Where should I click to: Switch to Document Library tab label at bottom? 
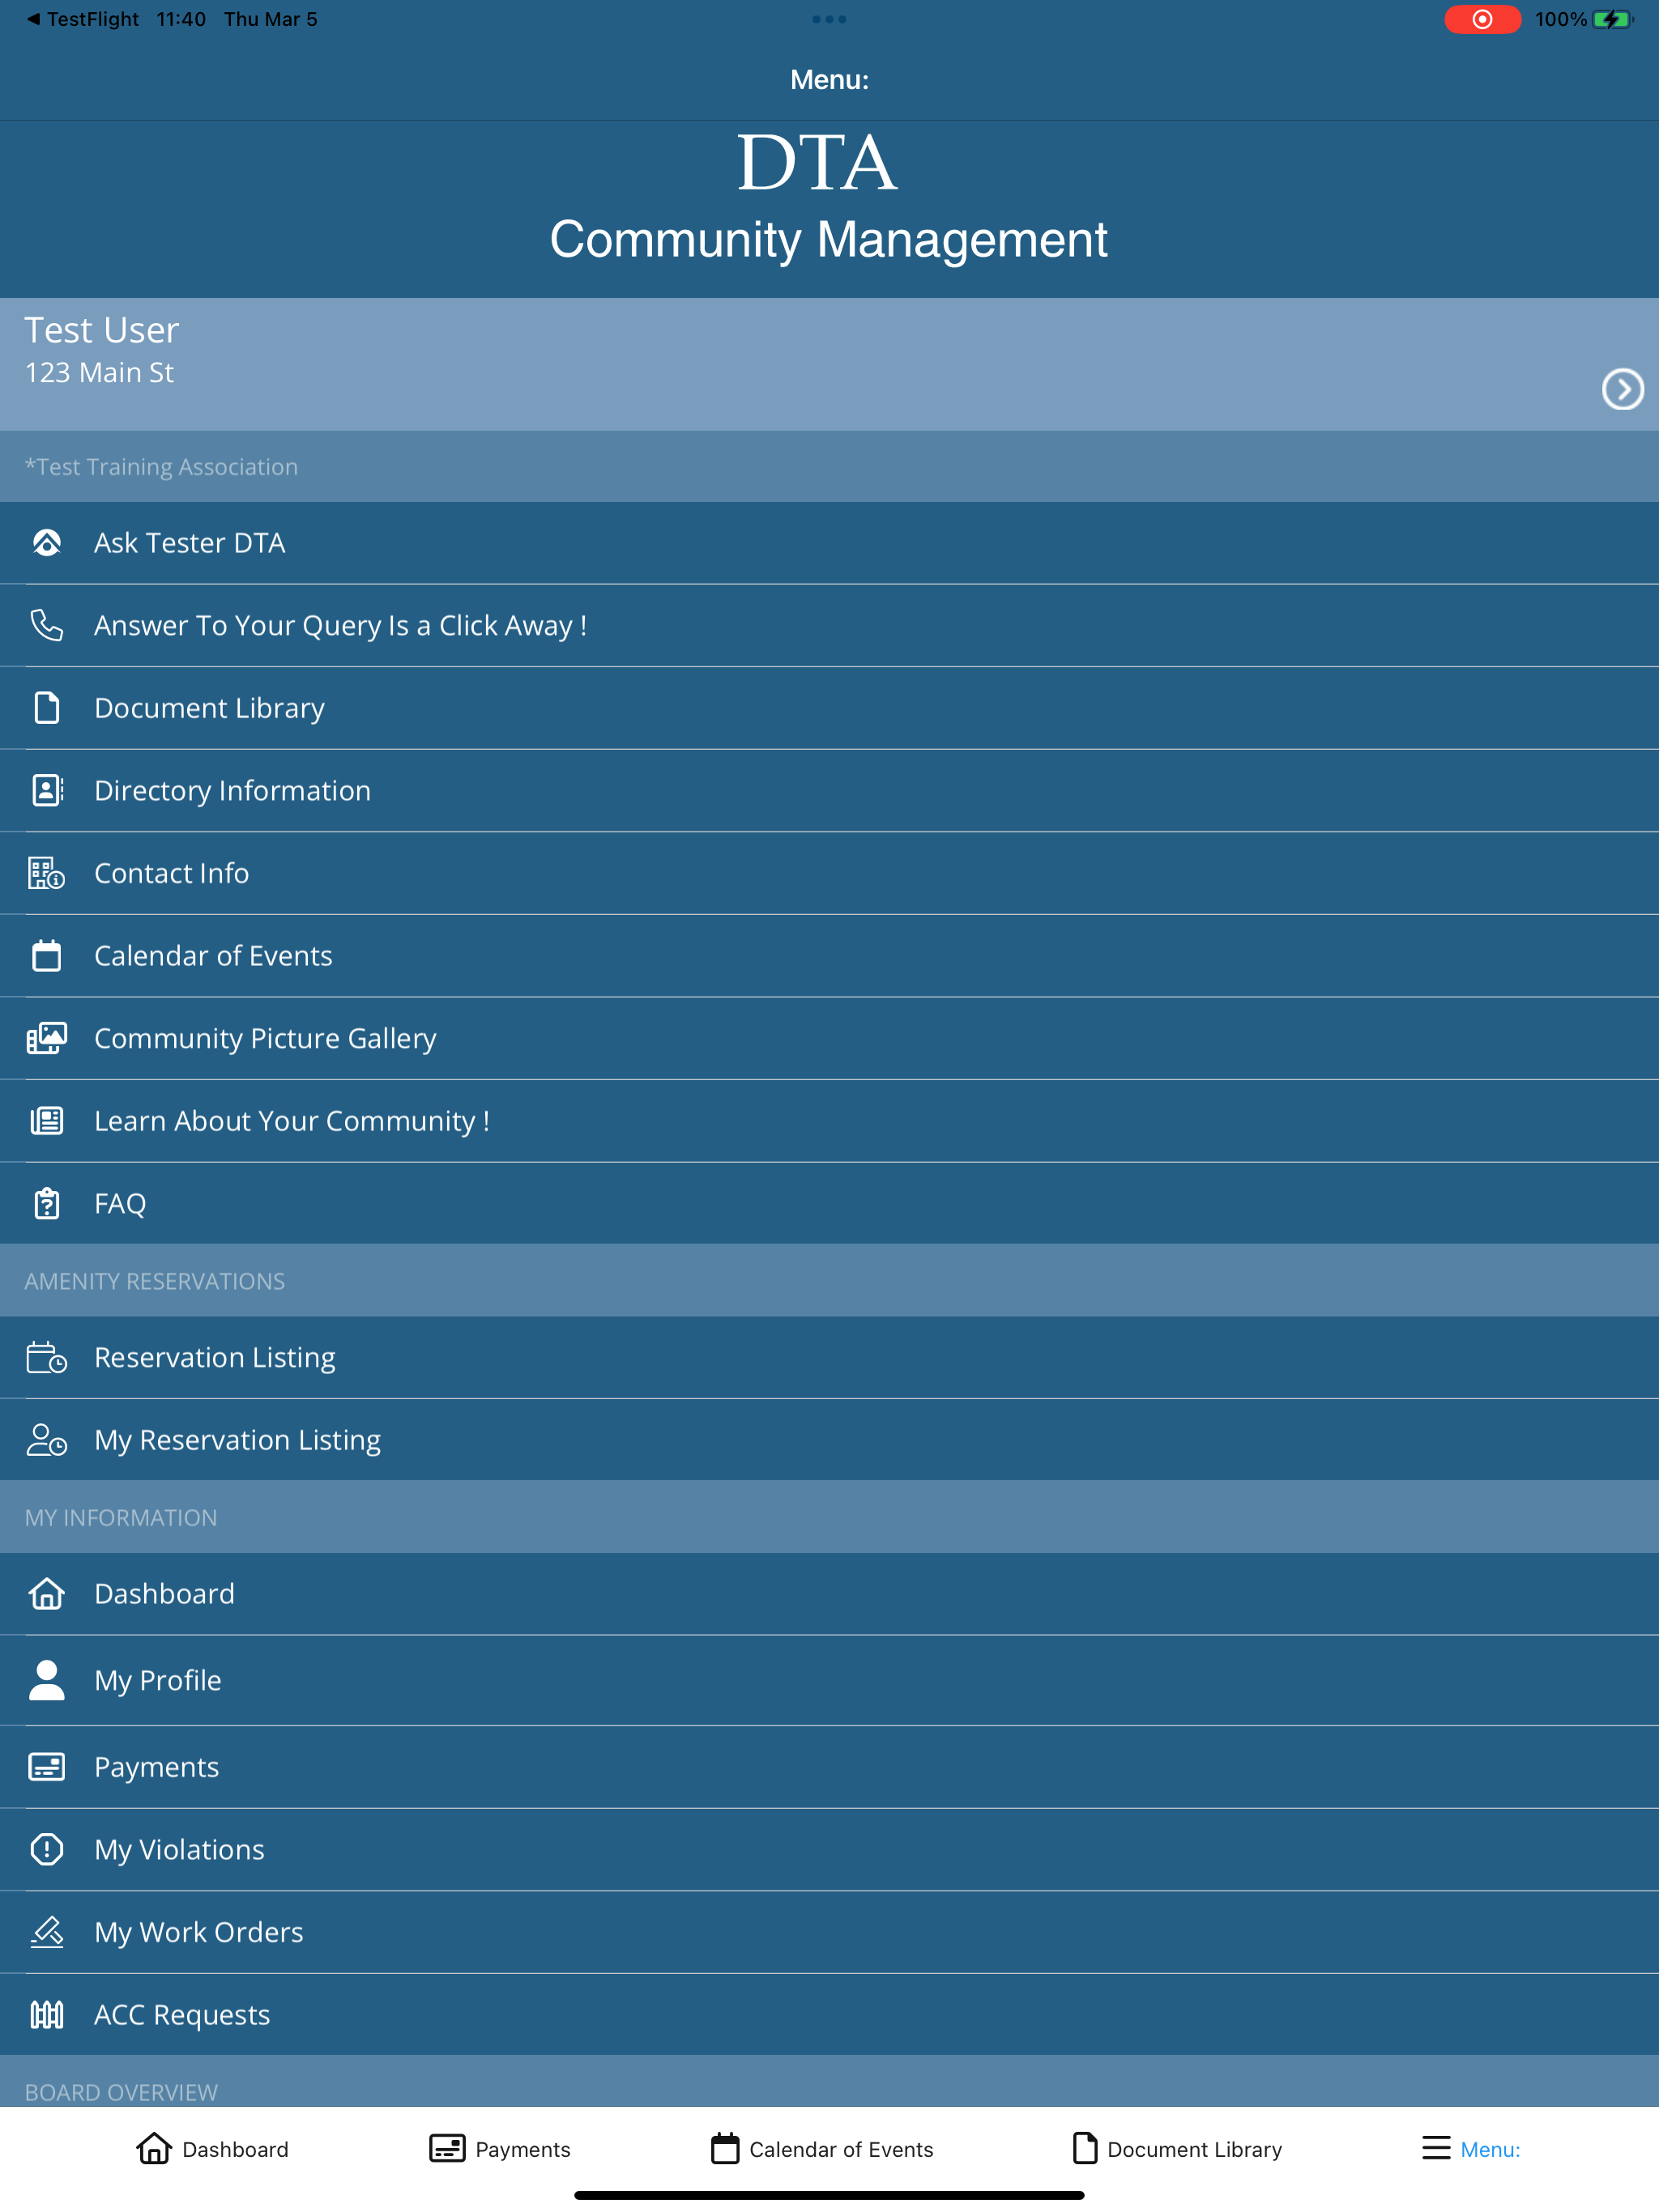(1194, 2149)
